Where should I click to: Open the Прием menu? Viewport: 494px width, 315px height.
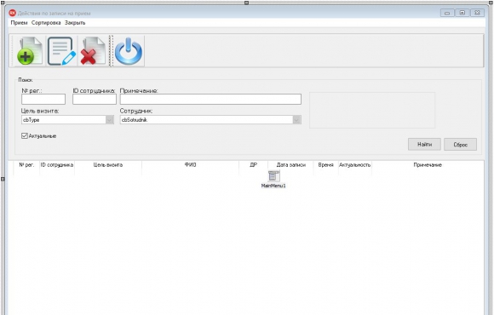[19, 23]
